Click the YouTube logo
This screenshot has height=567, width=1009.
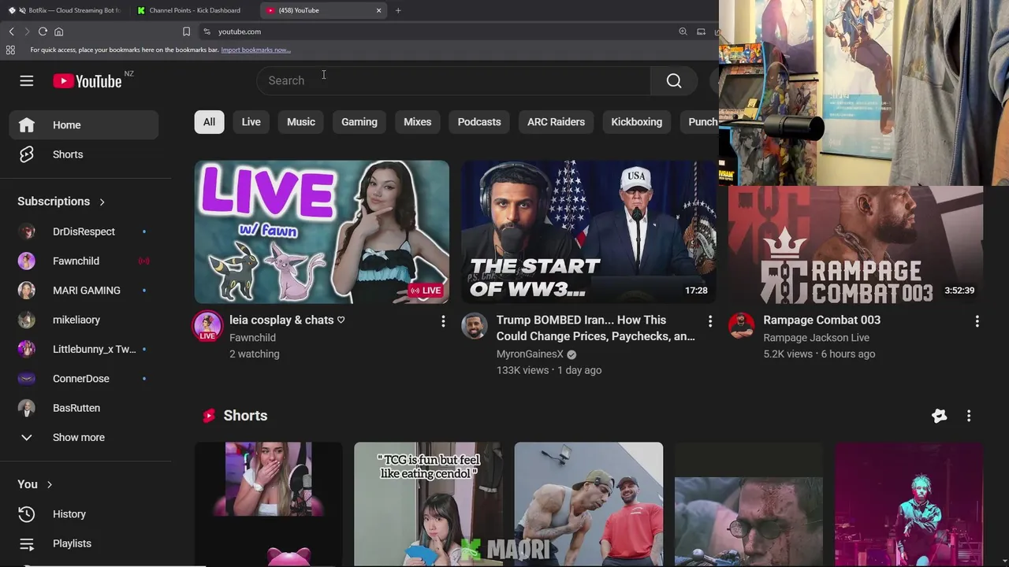[x=87, y=81]
